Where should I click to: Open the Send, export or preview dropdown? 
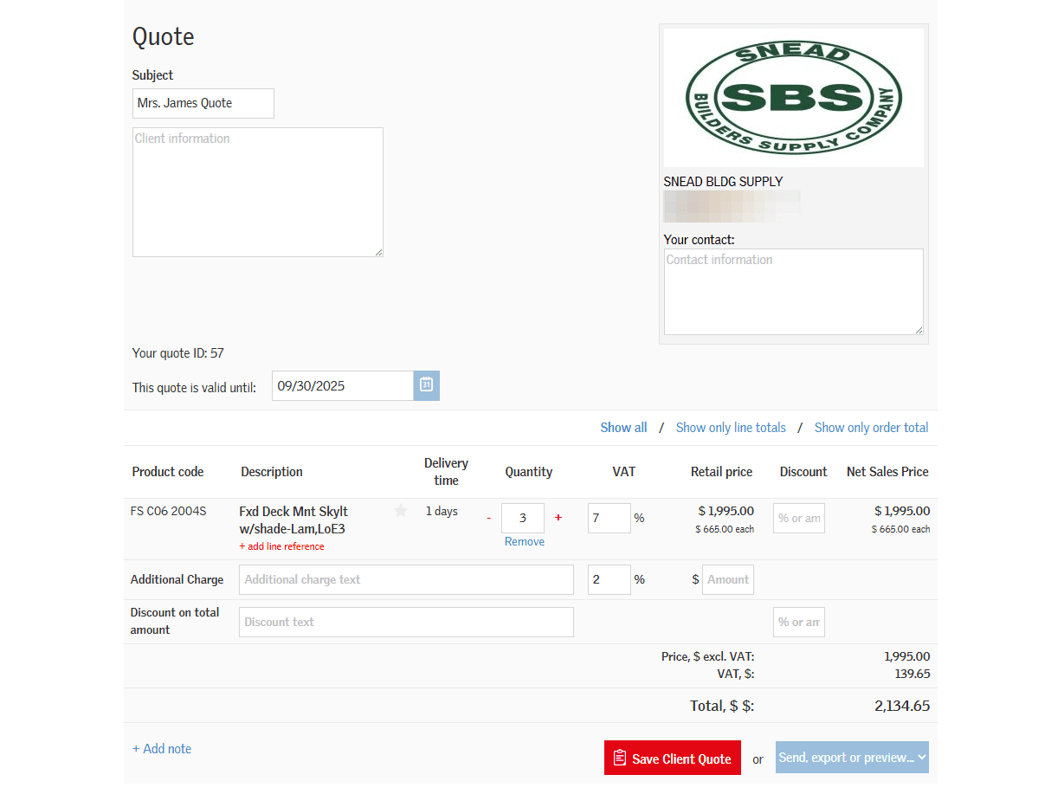pyautogui.click(x=852, y=758)
